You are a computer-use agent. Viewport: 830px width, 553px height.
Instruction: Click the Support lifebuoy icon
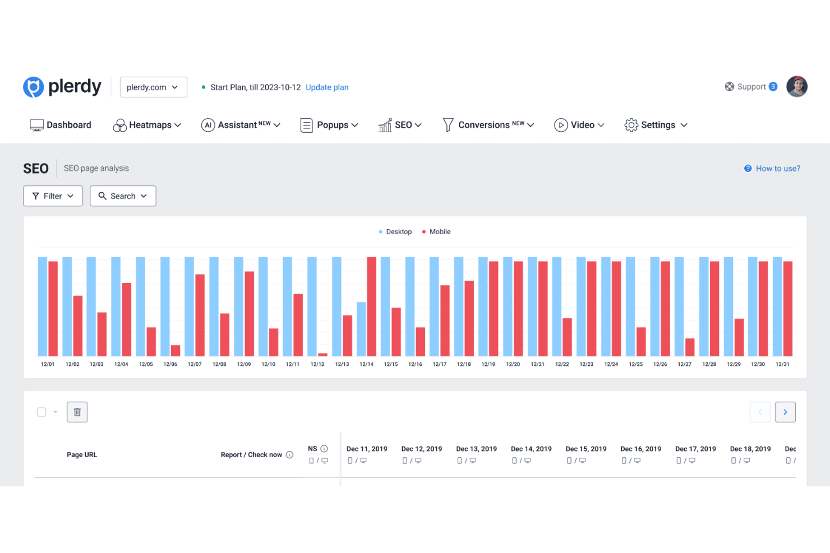point(729,87)
